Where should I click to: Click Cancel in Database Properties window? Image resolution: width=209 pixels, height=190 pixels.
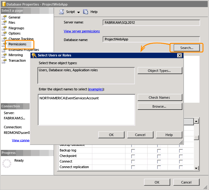point(186,182)
